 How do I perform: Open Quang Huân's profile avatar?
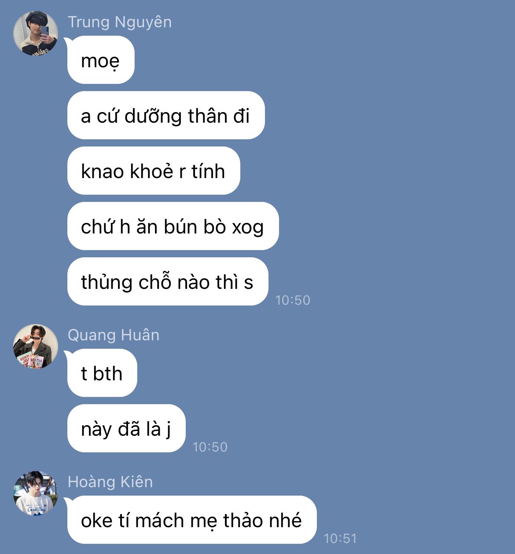(36, 346)
